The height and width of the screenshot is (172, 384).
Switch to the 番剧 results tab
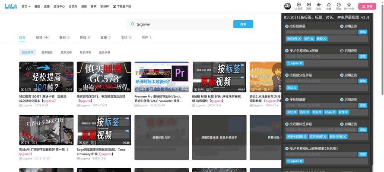pos(65,37)
